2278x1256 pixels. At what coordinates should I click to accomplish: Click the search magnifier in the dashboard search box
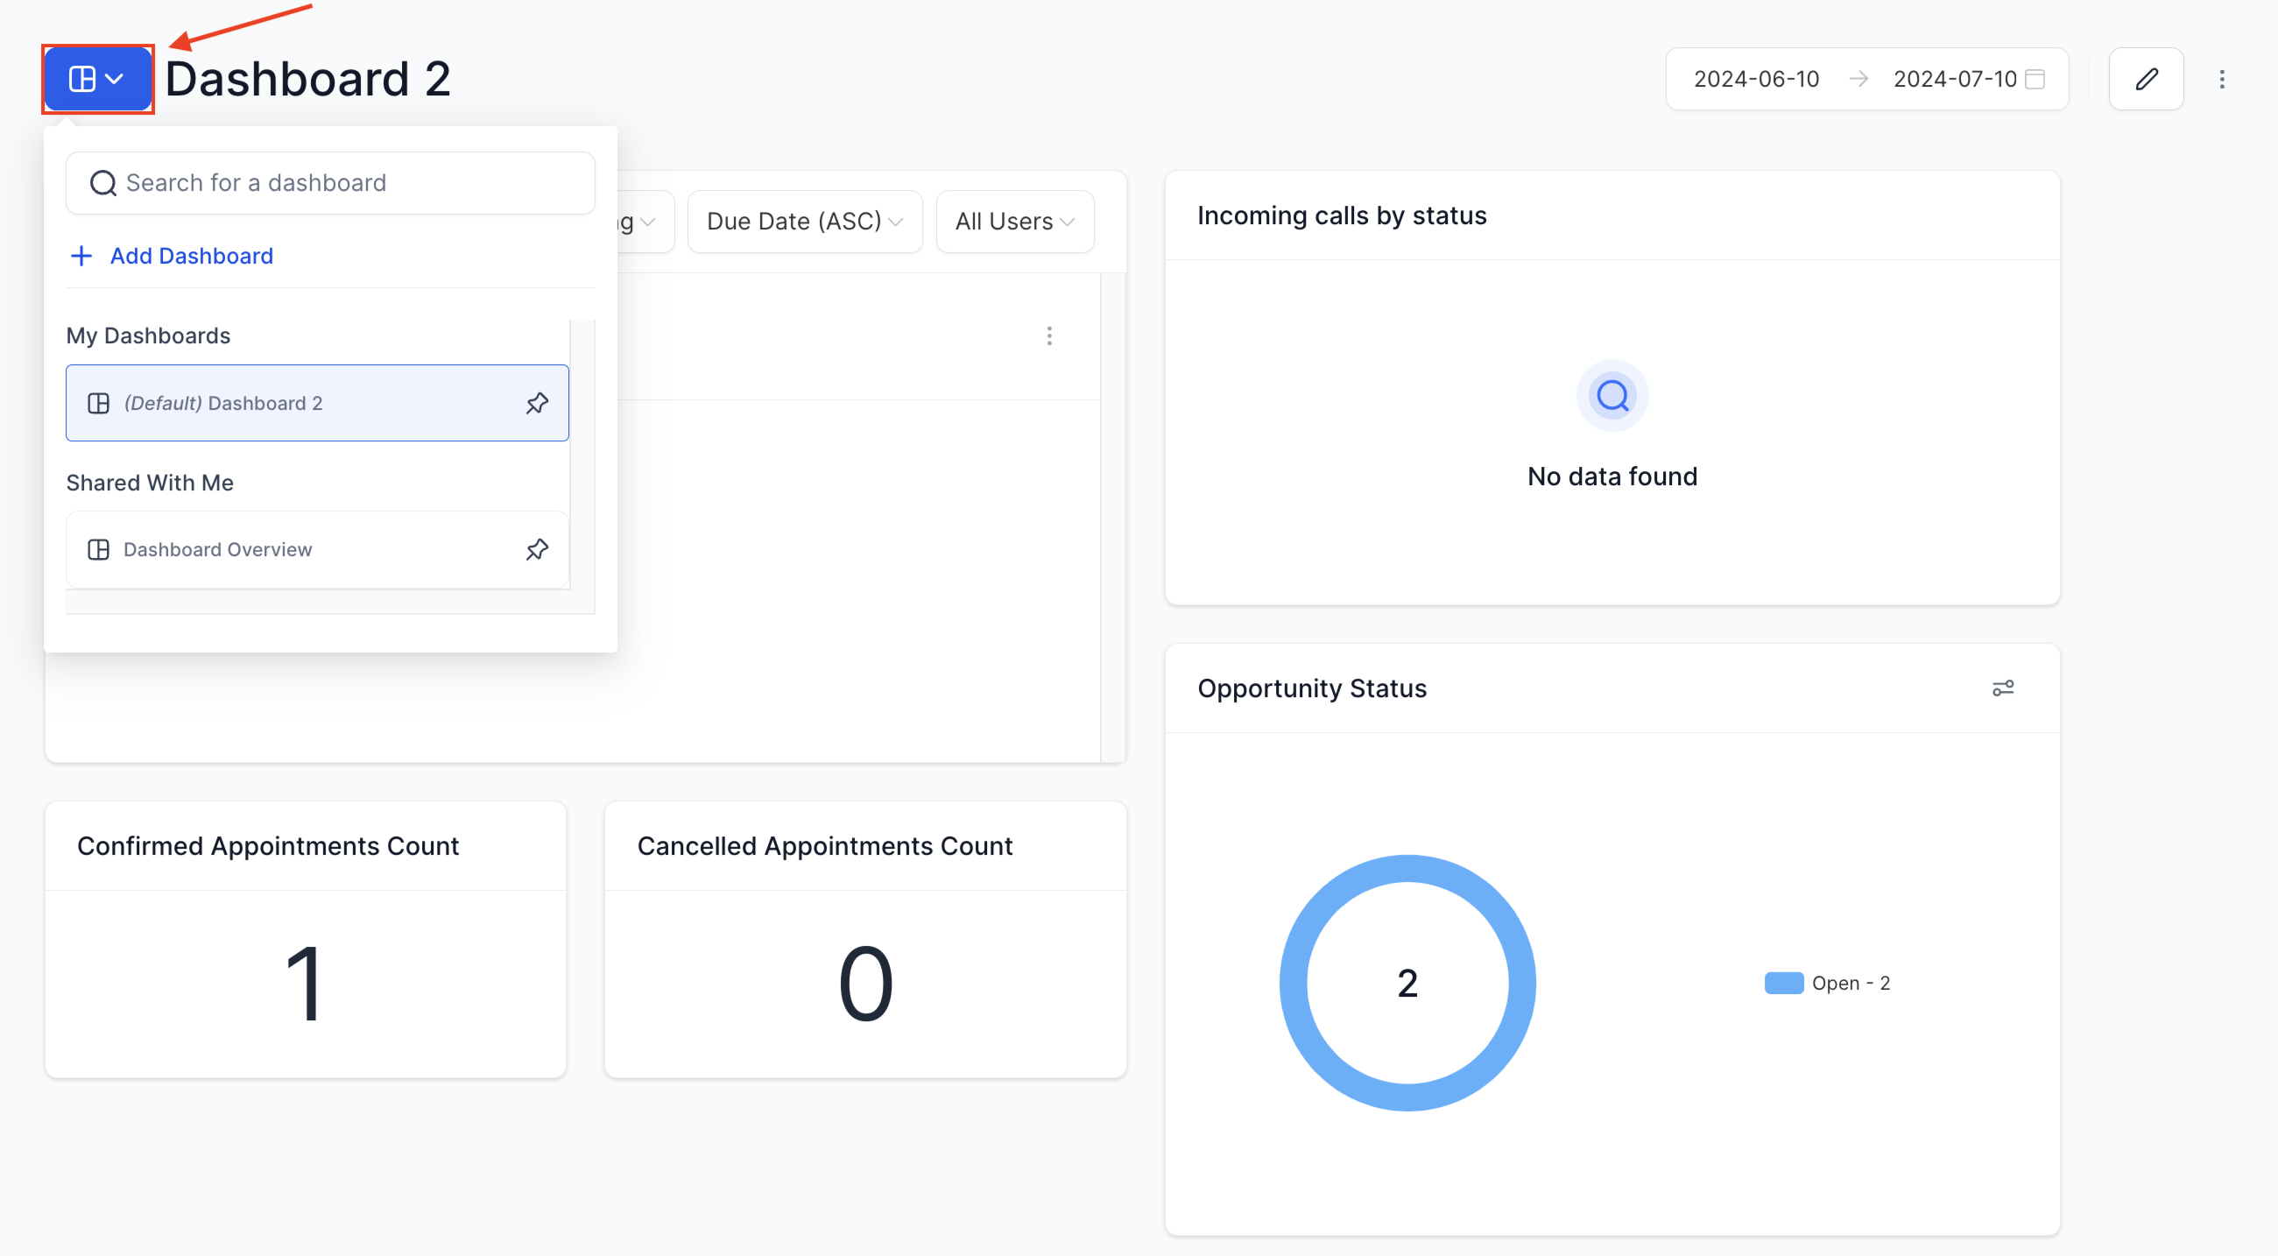coord(103,183)
